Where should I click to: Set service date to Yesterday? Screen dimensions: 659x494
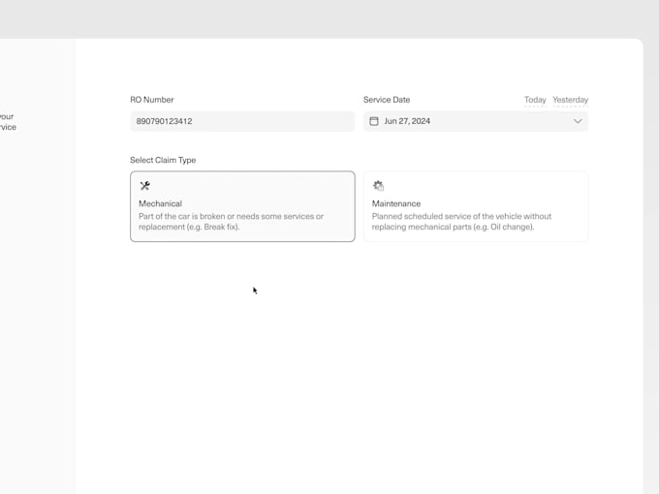pos(570,100)
